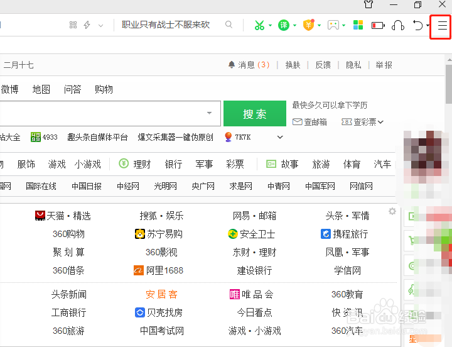Open 建设银行 site link

[254, 270]
